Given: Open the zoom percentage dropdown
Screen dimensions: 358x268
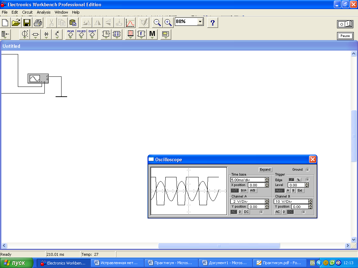Looking at the screenshot, I should (x=200, y=22).
